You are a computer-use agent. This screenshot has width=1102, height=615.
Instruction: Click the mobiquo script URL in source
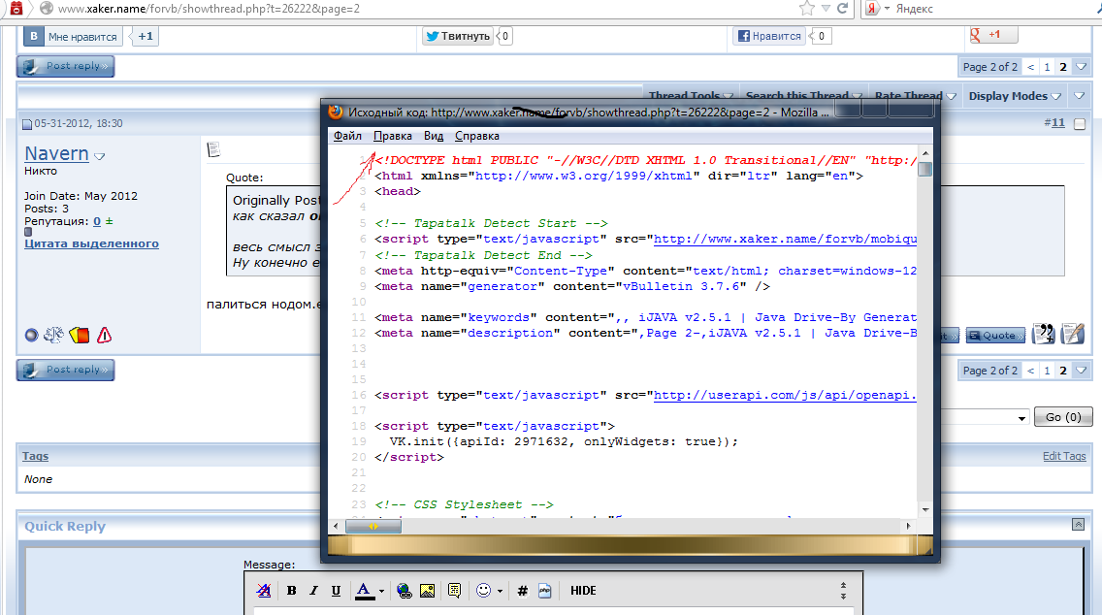(x=785, y=239)
